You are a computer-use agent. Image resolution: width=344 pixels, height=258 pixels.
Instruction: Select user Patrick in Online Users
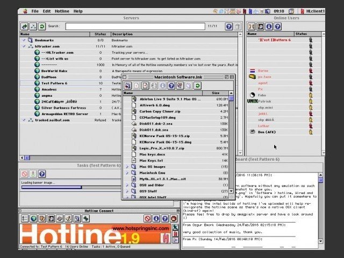[284, 101]
